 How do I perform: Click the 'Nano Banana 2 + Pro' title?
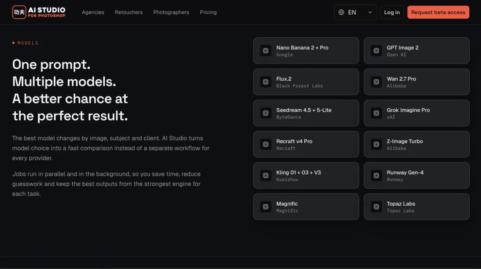(x=302, y=48)
